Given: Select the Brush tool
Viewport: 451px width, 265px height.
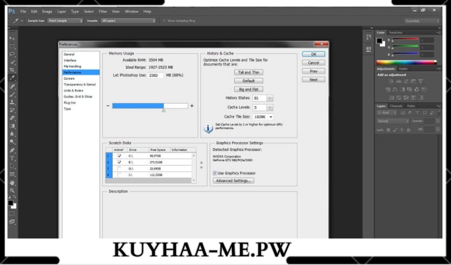Looking at the screenshot, I should click(x=12, y=94).
